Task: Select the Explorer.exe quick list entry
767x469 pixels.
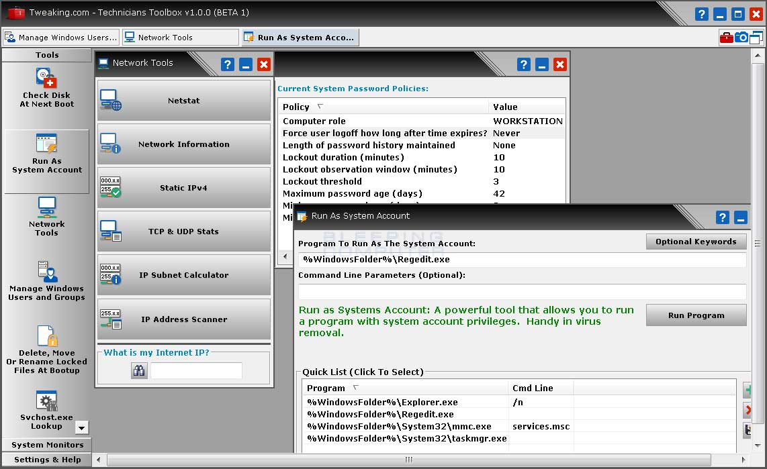Action: 518,402
